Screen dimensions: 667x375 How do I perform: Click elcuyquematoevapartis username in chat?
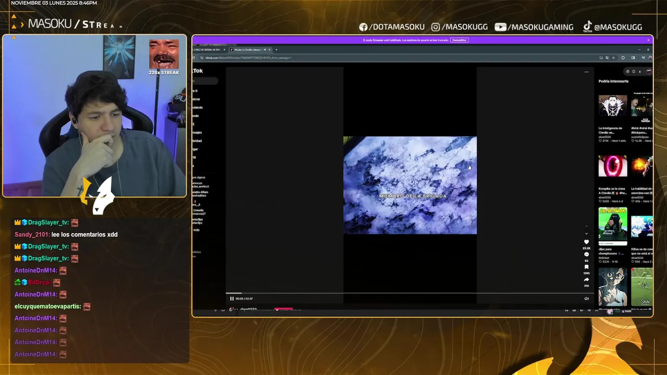[x=47, y=306]
